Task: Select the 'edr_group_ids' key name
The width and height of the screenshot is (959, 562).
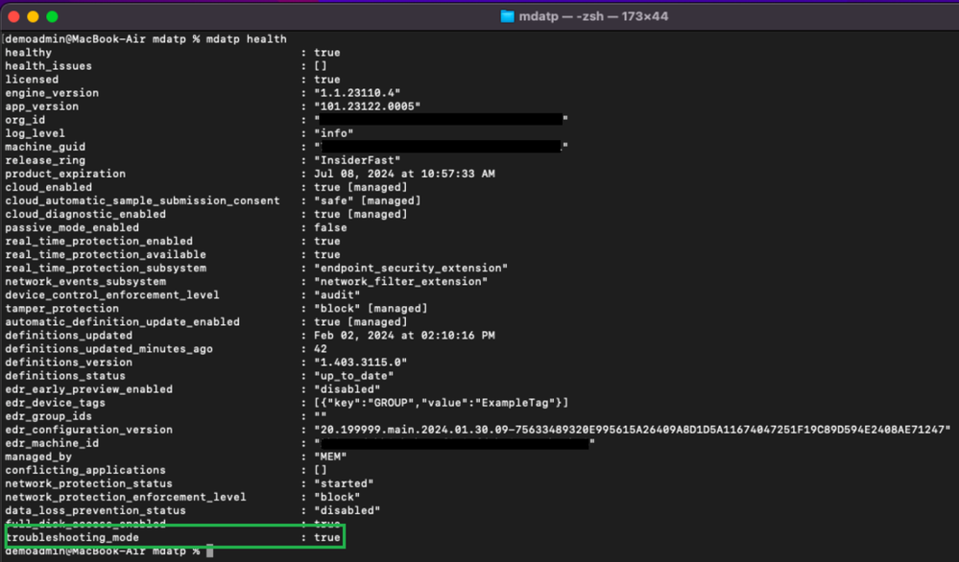Action: click(x=48, y=416)
